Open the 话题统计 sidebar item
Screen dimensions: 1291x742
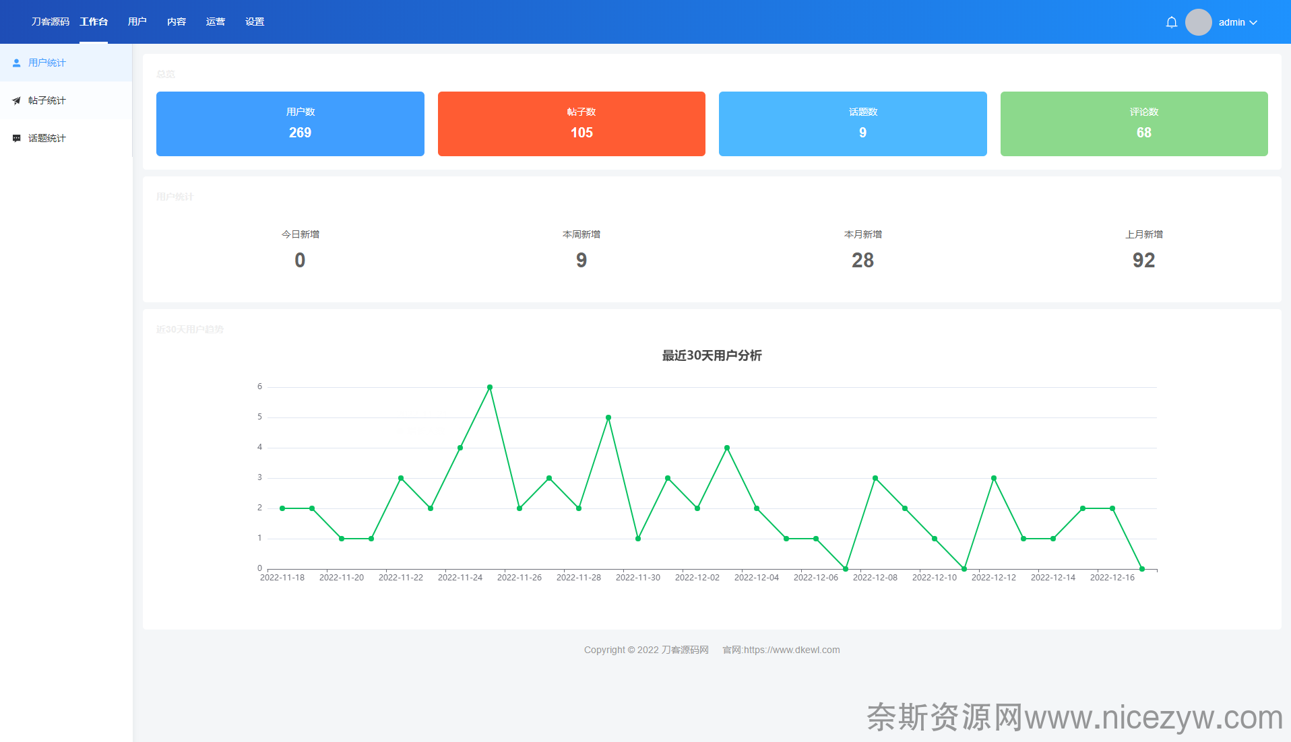pyautogui.click(x=47, y=138)
